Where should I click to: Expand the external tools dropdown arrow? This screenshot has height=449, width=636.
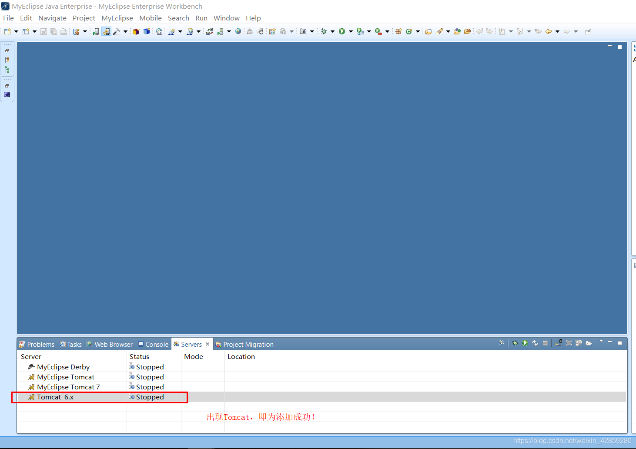click(x=387, y=31)
